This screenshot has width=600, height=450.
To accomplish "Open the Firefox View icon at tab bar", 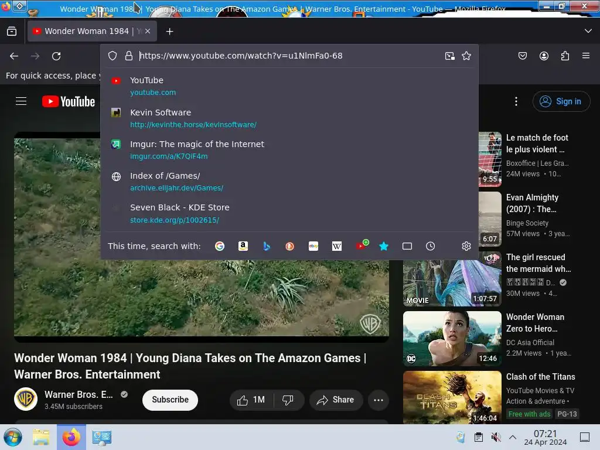I will click(12, 32).
